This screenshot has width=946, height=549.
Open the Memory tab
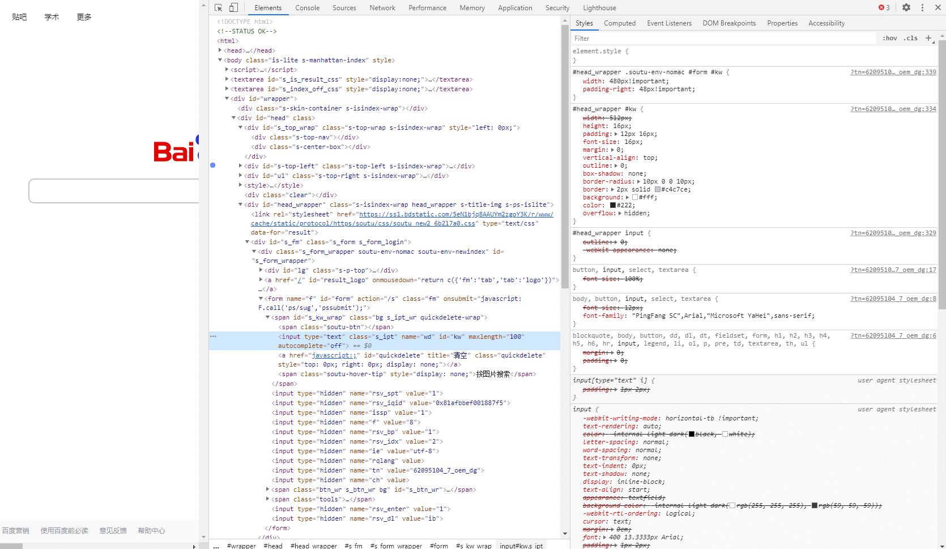(x=472, y=8)
